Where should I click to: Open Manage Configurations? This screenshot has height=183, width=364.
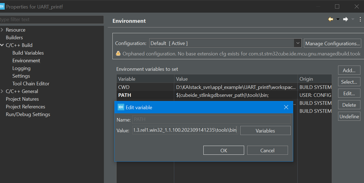coord(332,43)
